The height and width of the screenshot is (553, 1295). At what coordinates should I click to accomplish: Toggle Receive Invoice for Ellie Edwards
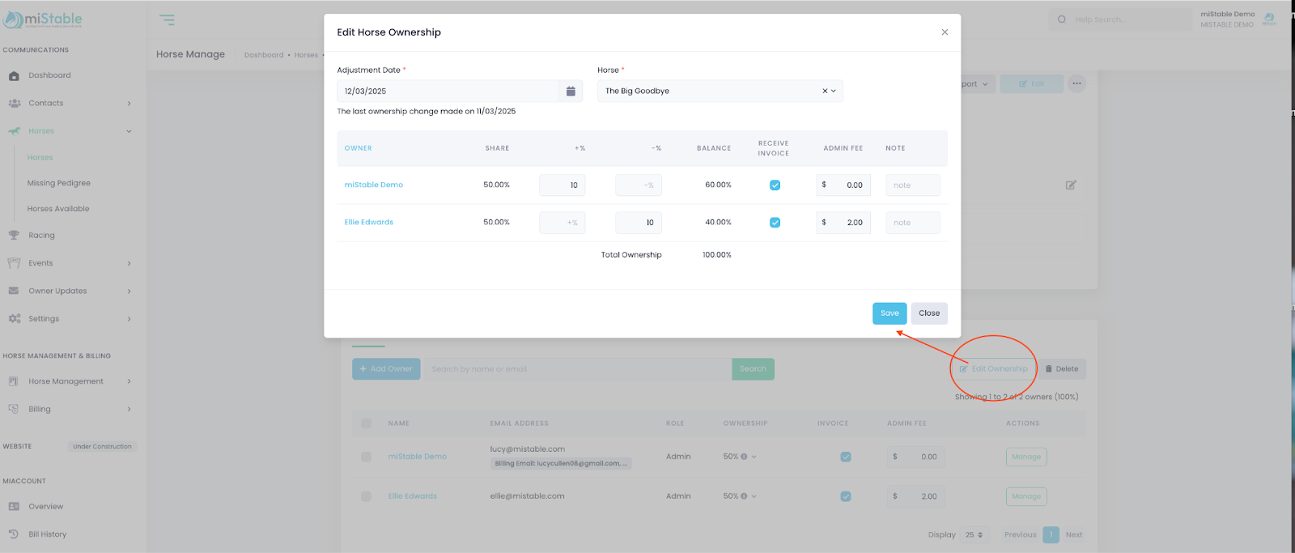pos(775,223)
